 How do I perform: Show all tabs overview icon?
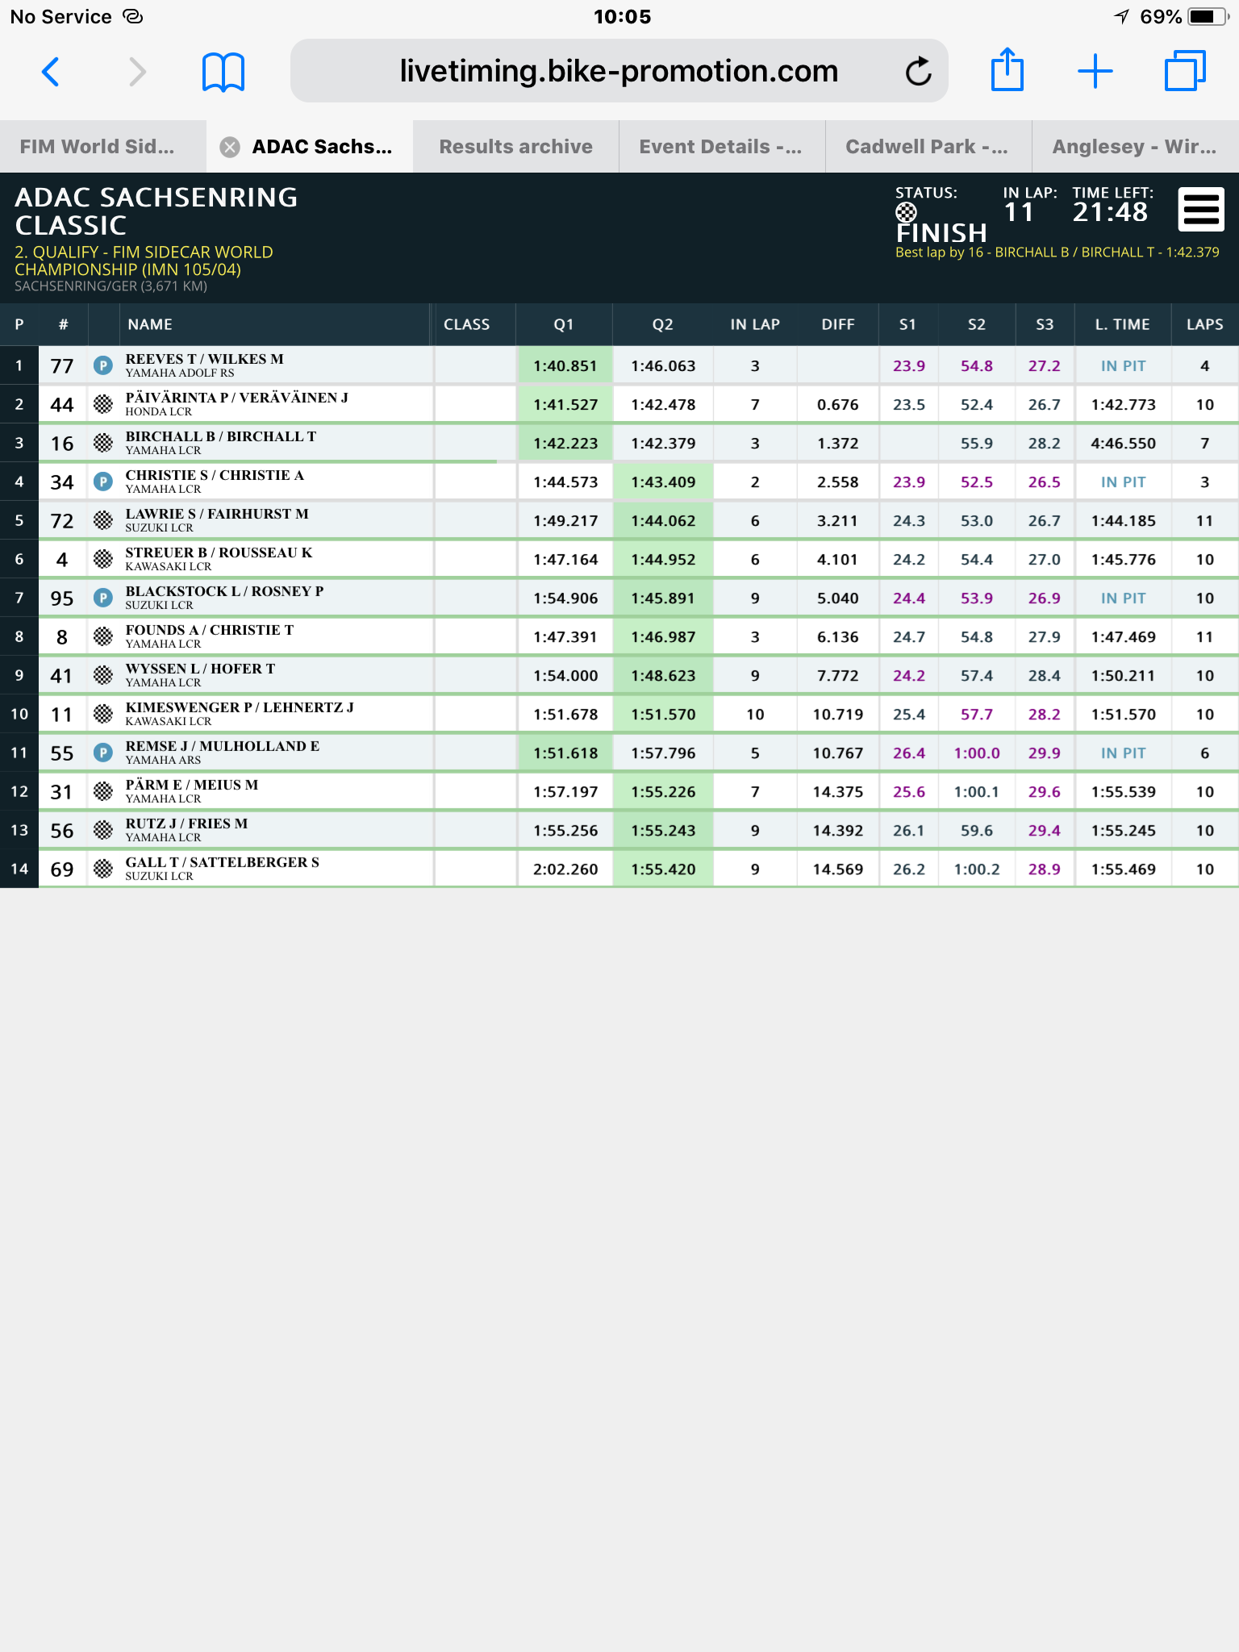[x=1185, y=71]
